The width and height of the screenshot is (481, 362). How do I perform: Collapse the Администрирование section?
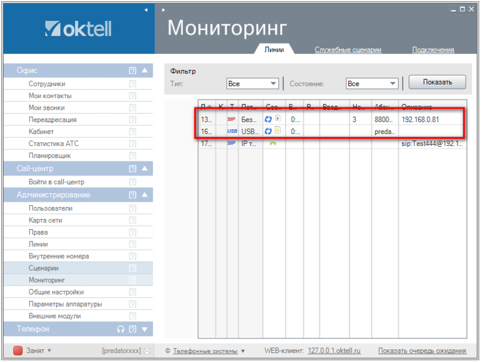tap(145, 195)
